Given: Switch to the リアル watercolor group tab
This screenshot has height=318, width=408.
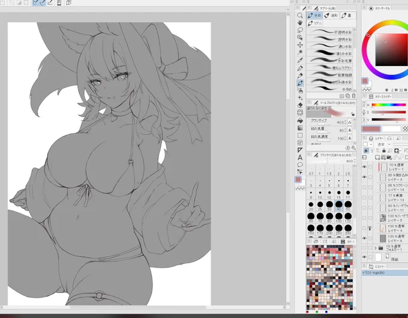Looking at the screenshot, I should point(314,23).
